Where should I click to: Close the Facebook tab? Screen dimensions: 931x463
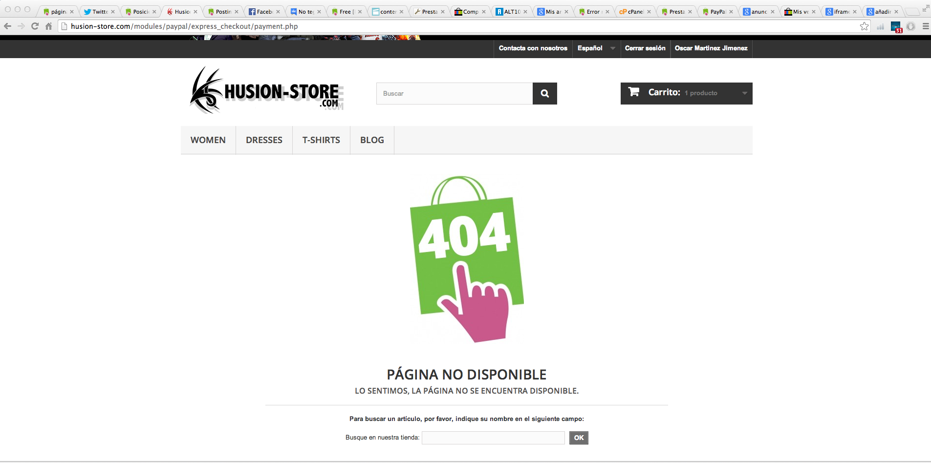(278, 12)
